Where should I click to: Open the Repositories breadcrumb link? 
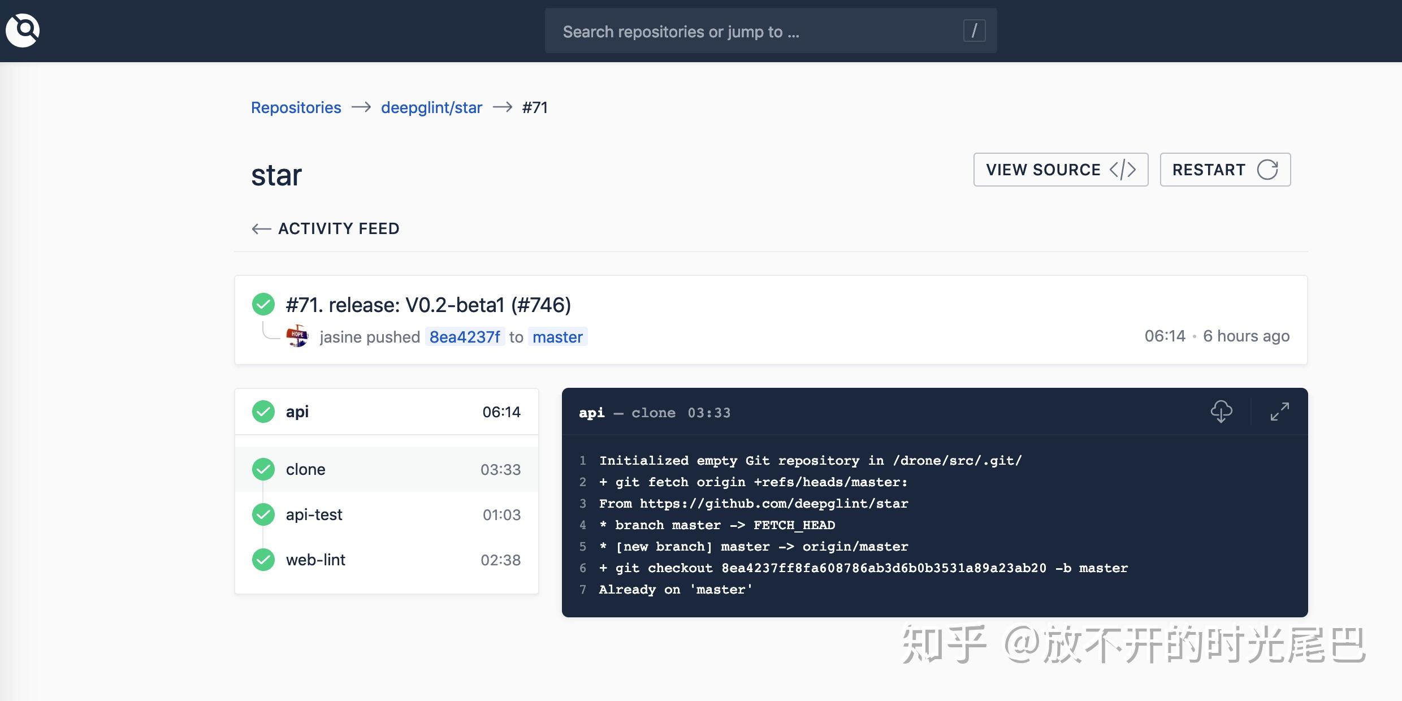click(x=296, y=107)
